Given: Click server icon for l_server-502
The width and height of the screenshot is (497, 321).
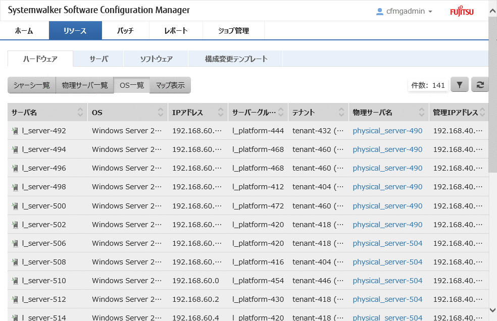Looking at the screenshot, I should (15, 225).
